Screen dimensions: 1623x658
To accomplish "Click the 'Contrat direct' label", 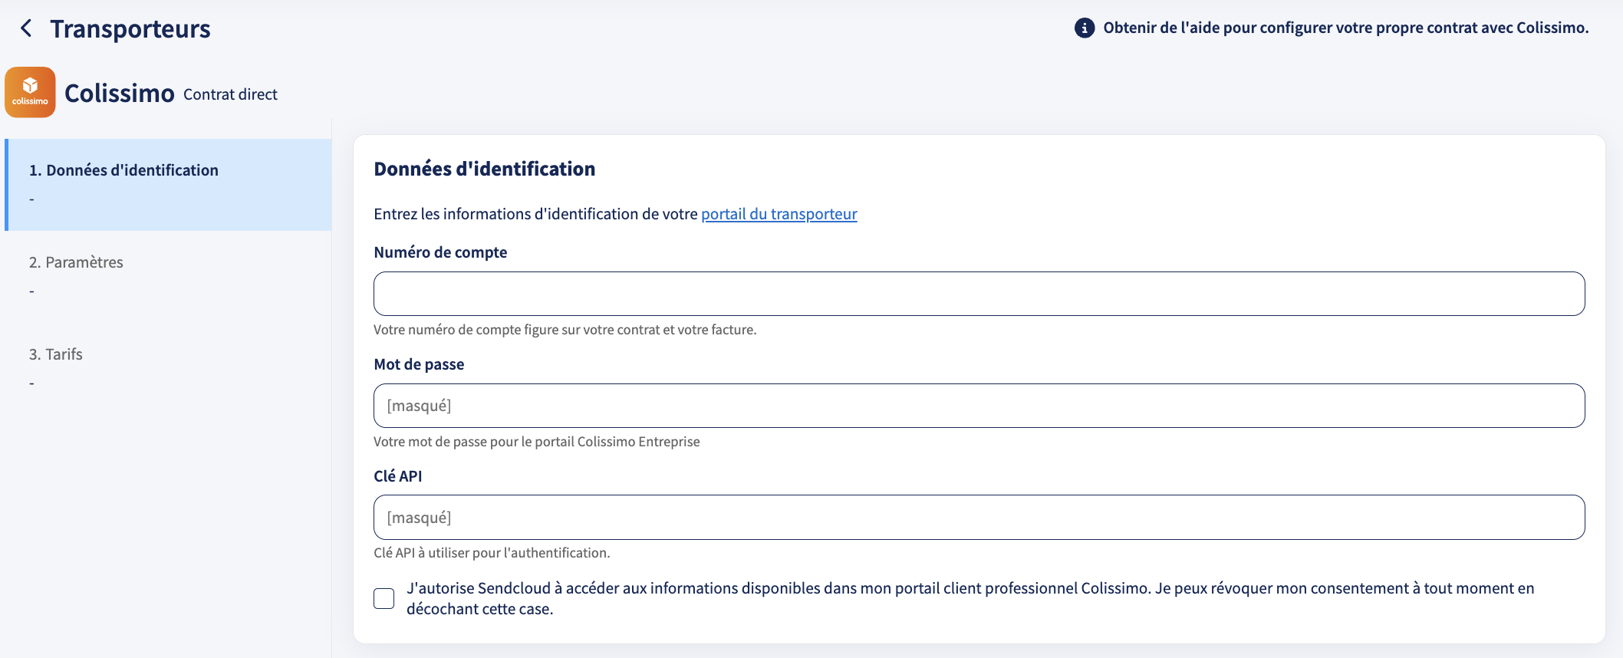I will coord(230,94).
